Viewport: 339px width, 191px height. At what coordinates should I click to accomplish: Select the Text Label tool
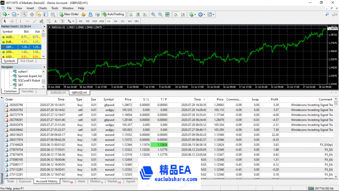pos(63,21)
